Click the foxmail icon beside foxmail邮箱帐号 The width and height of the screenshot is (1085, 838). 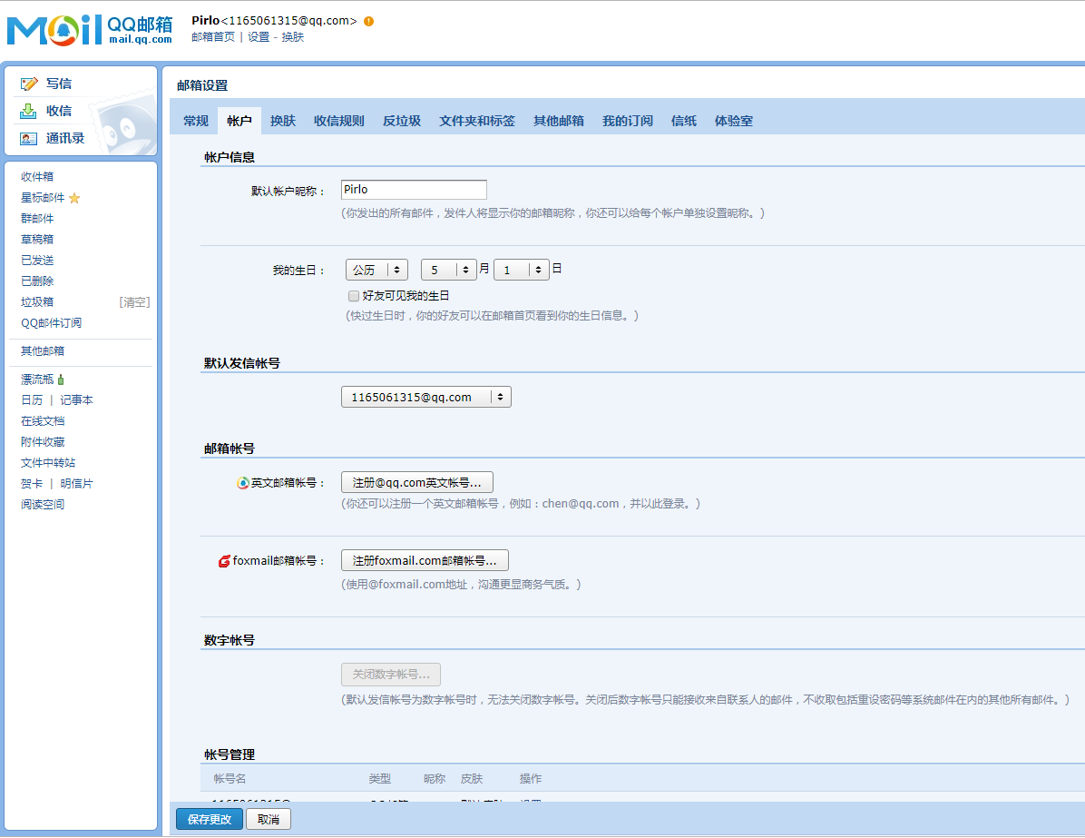(224, 561)
